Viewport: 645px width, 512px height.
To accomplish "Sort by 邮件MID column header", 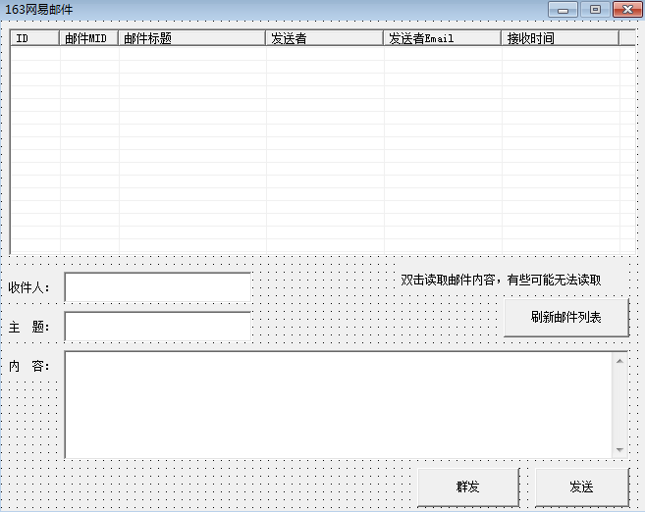I will pyautogui.click(x=89, y=38).
